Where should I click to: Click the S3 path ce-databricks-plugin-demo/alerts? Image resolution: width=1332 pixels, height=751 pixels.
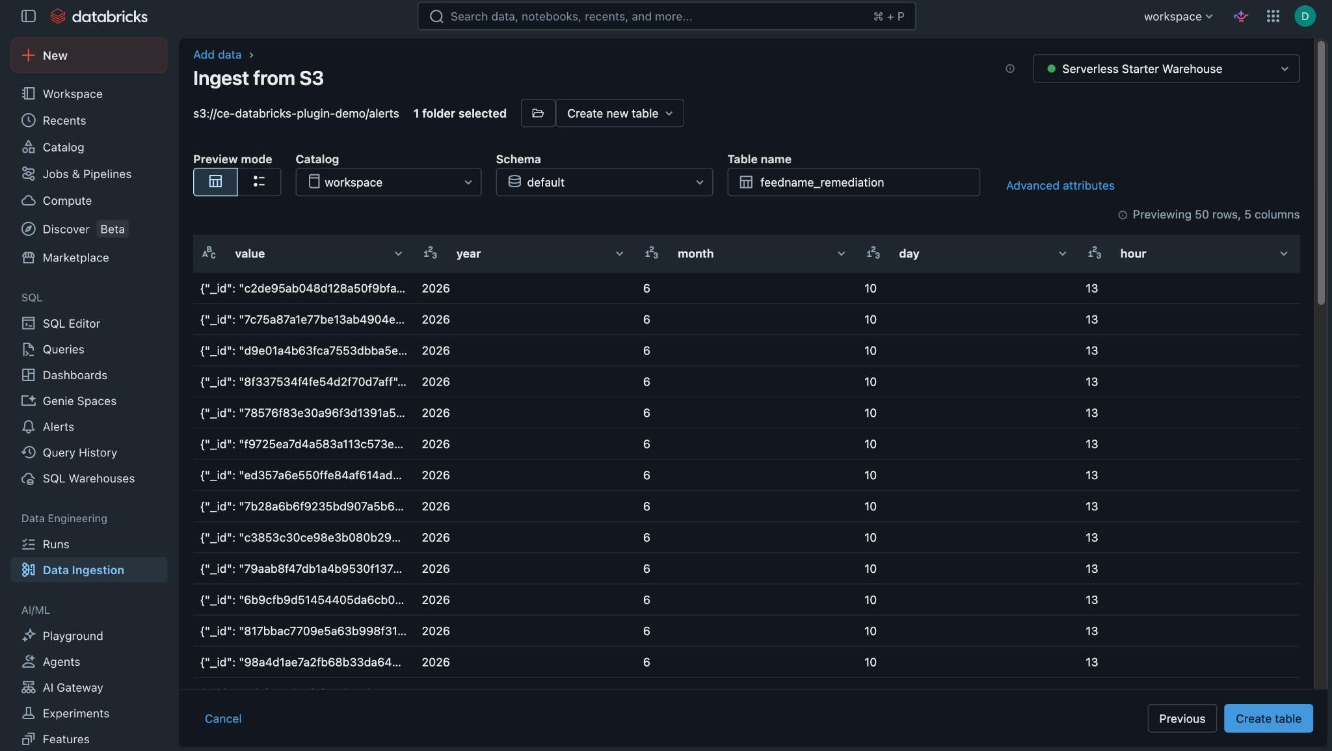coord(296,113)
